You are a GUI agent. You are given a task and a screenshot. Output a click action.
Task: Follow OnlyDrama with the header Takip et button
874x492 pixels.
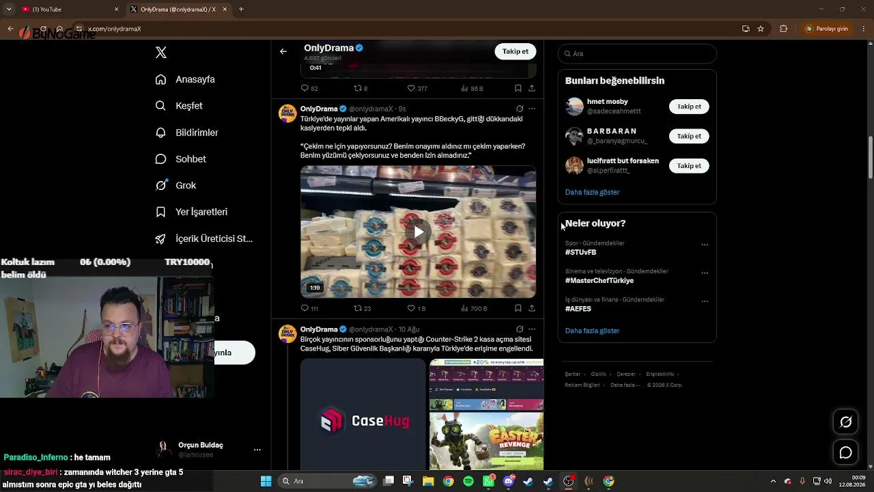pyautogui.click(x=516, y=51)
